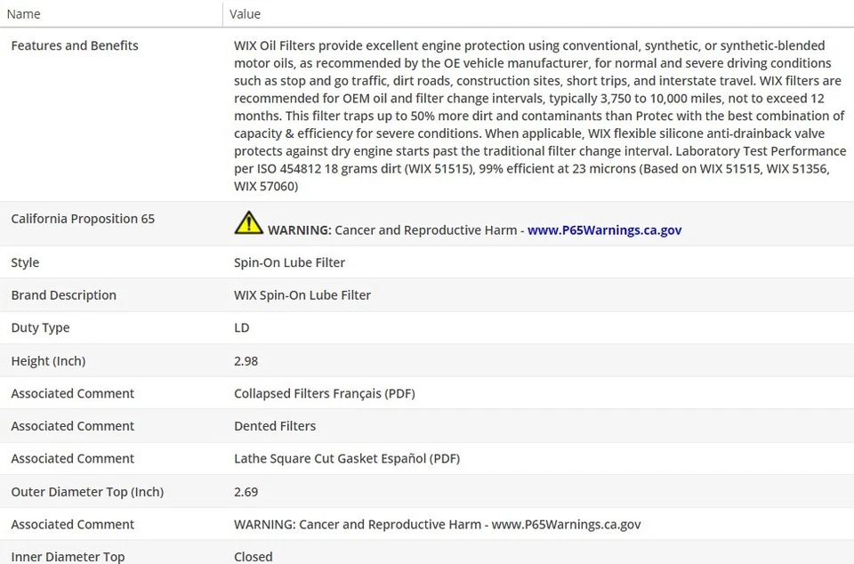The width and height of the screenshot is (854, 564).
Task: Click the Closed inner diameter value
Action: point(253,557)
